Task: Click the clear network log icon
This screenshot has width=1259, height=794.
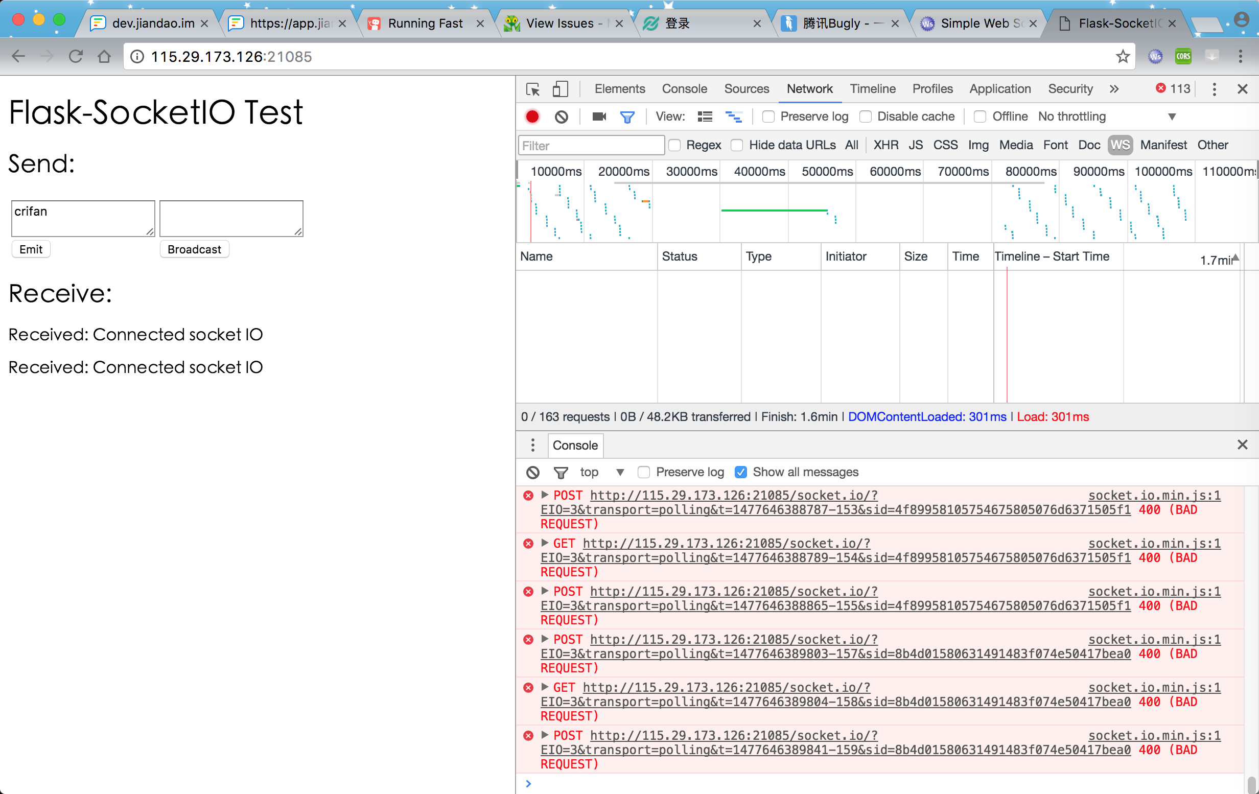Action: (x=561, y=115)
